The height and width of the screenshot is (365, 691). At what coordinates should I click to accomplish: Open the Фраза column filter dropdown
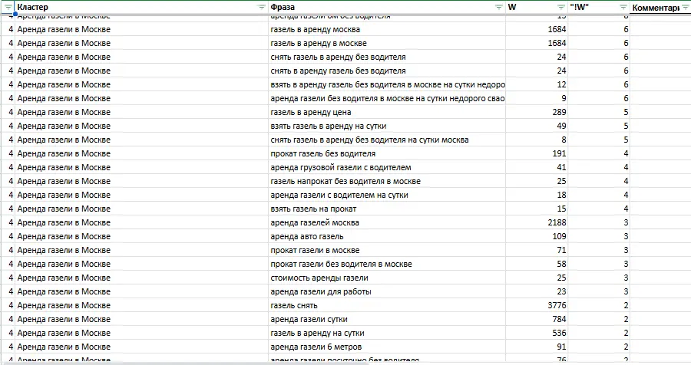click(x=499, y=7)
